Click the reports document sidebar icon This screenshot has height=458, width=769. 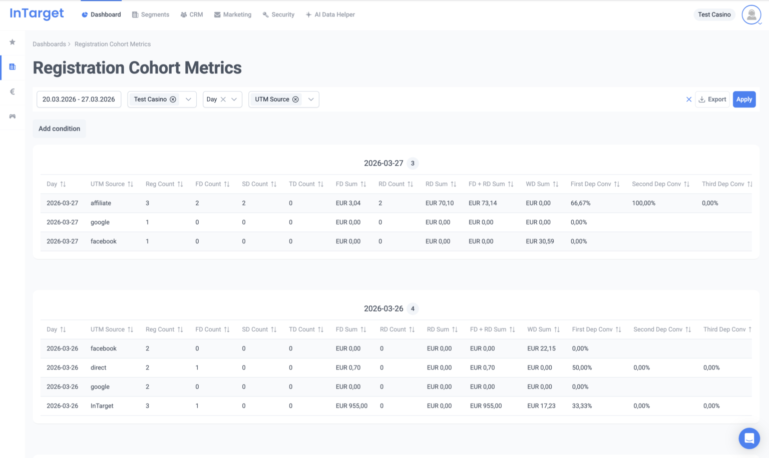click(x=13, y=67)
